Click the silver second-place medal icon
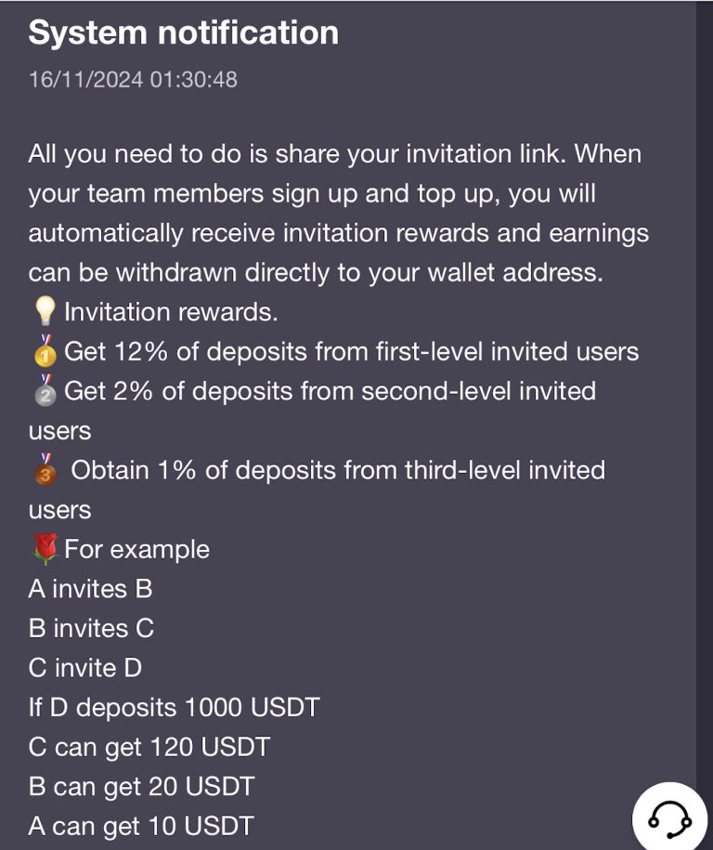Viewport: 713px width, 850px height. pos(44,391)
